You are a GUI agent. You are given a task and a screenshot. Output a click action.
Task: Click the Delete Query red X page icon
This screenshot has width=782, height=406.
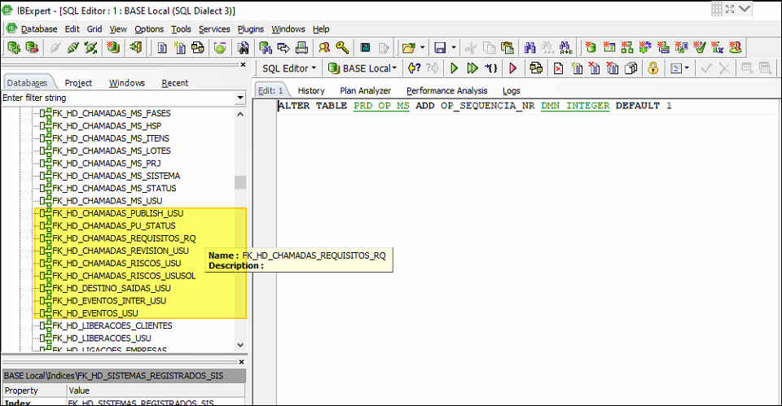[559, 68]
